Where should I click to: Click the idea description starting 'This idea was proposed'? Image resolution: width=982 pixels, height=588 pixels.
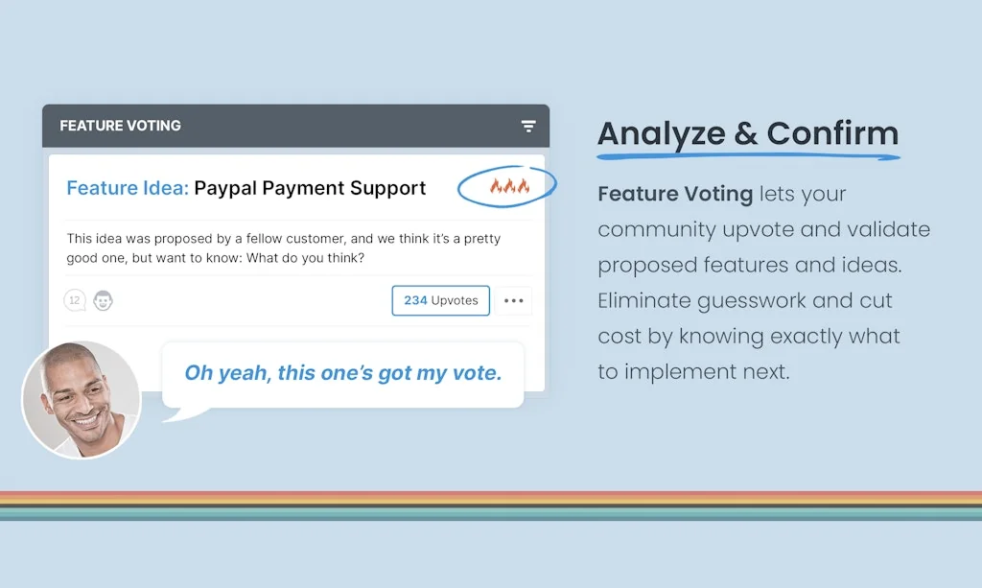tap(283, 239)
